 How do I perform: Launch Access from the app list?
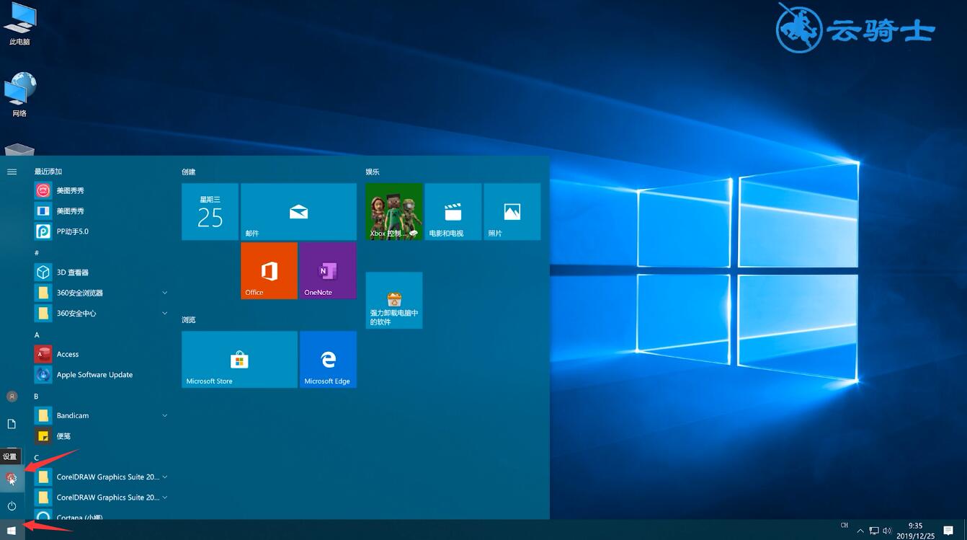coord(101,354)
